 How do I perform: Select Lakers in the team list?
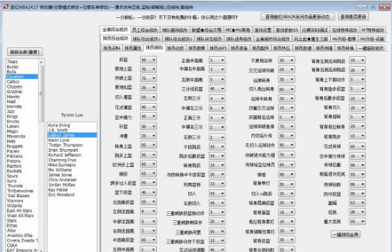coord(13,126)
